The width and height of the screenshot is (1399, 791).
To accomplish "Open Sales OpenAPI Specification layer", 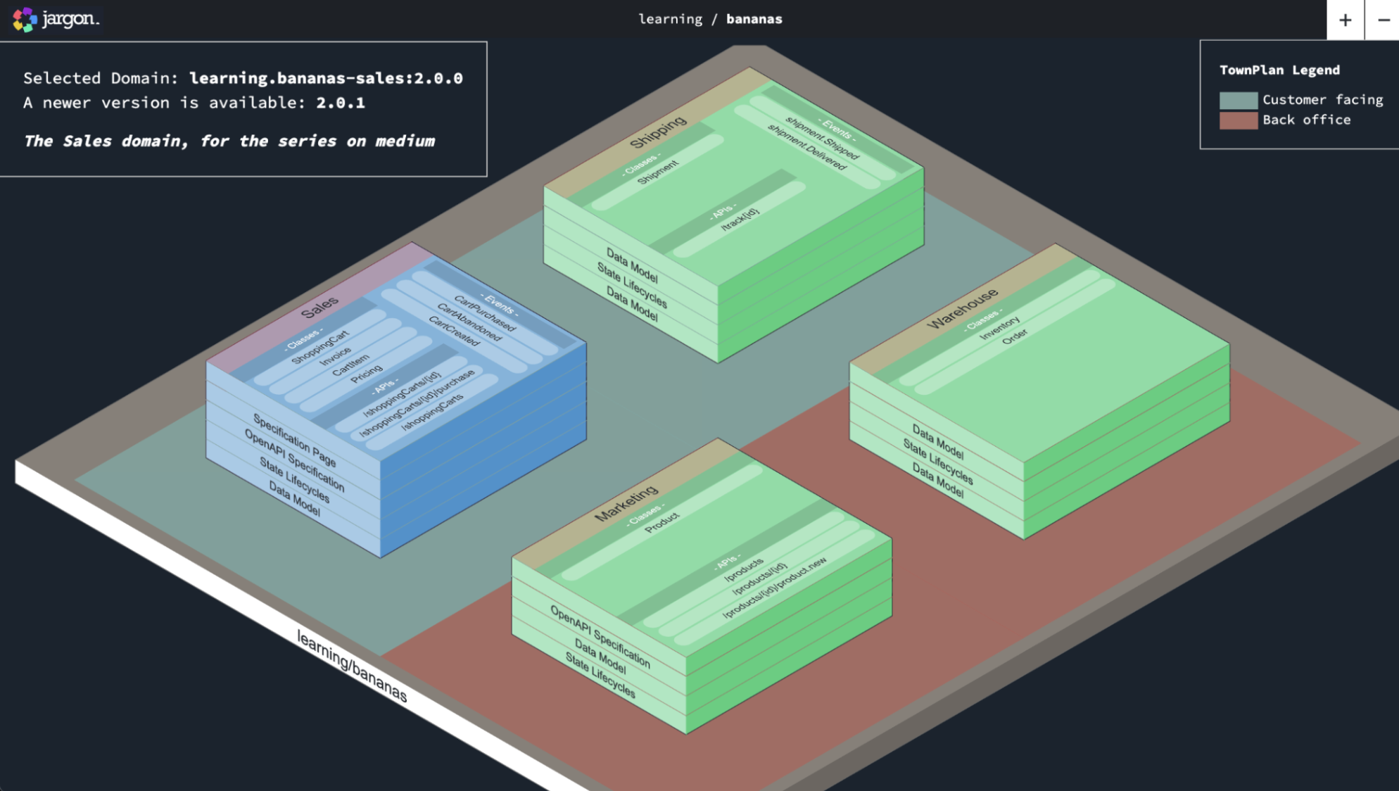I will [x=294, y=460].
